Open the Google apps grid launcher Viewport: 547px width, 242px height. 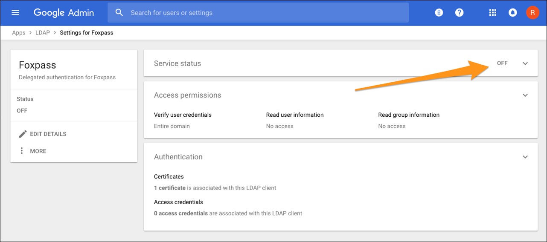[x=493, y=13]
